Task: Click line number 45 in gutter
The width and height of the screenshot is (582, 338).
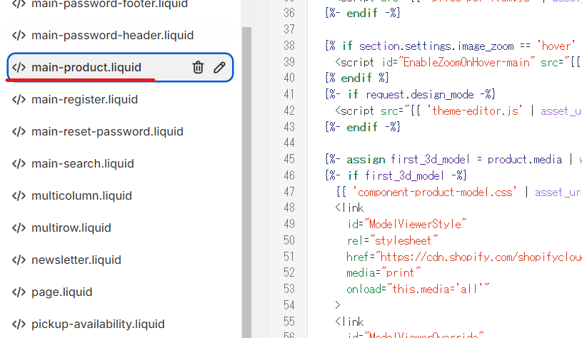Action: (x=289, y=159)
